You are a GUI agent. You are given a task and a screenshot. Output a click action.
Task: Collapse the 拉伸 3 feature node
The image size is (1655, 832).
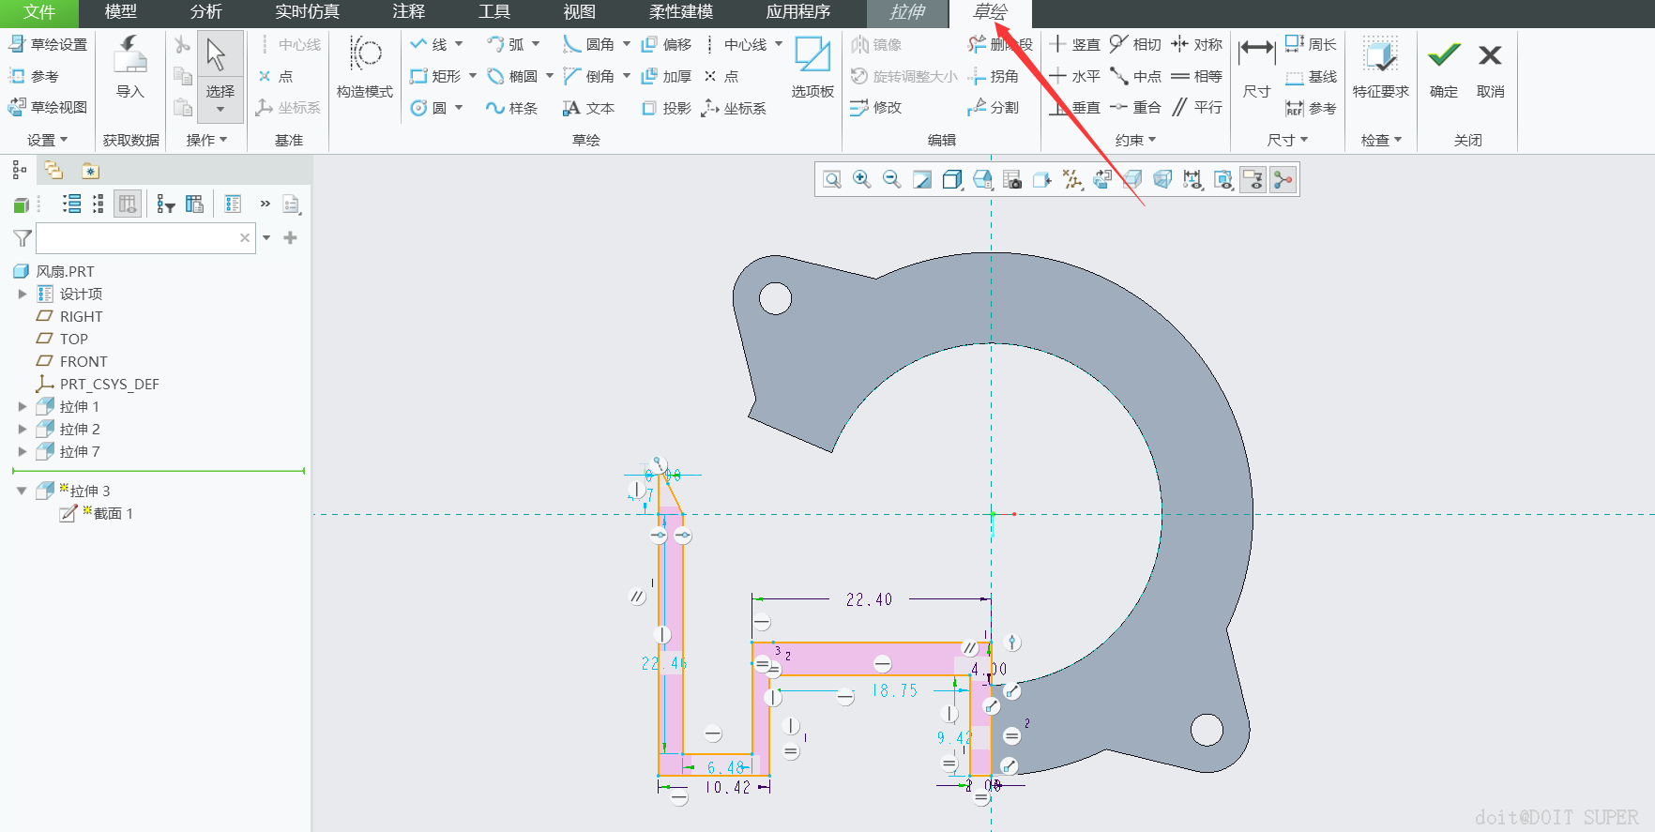pos(22,491)
